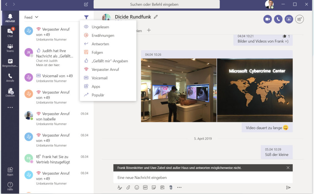Start an audio call
Image resolution: width=314 pixels, height=194 pixels.
point(278,19)
